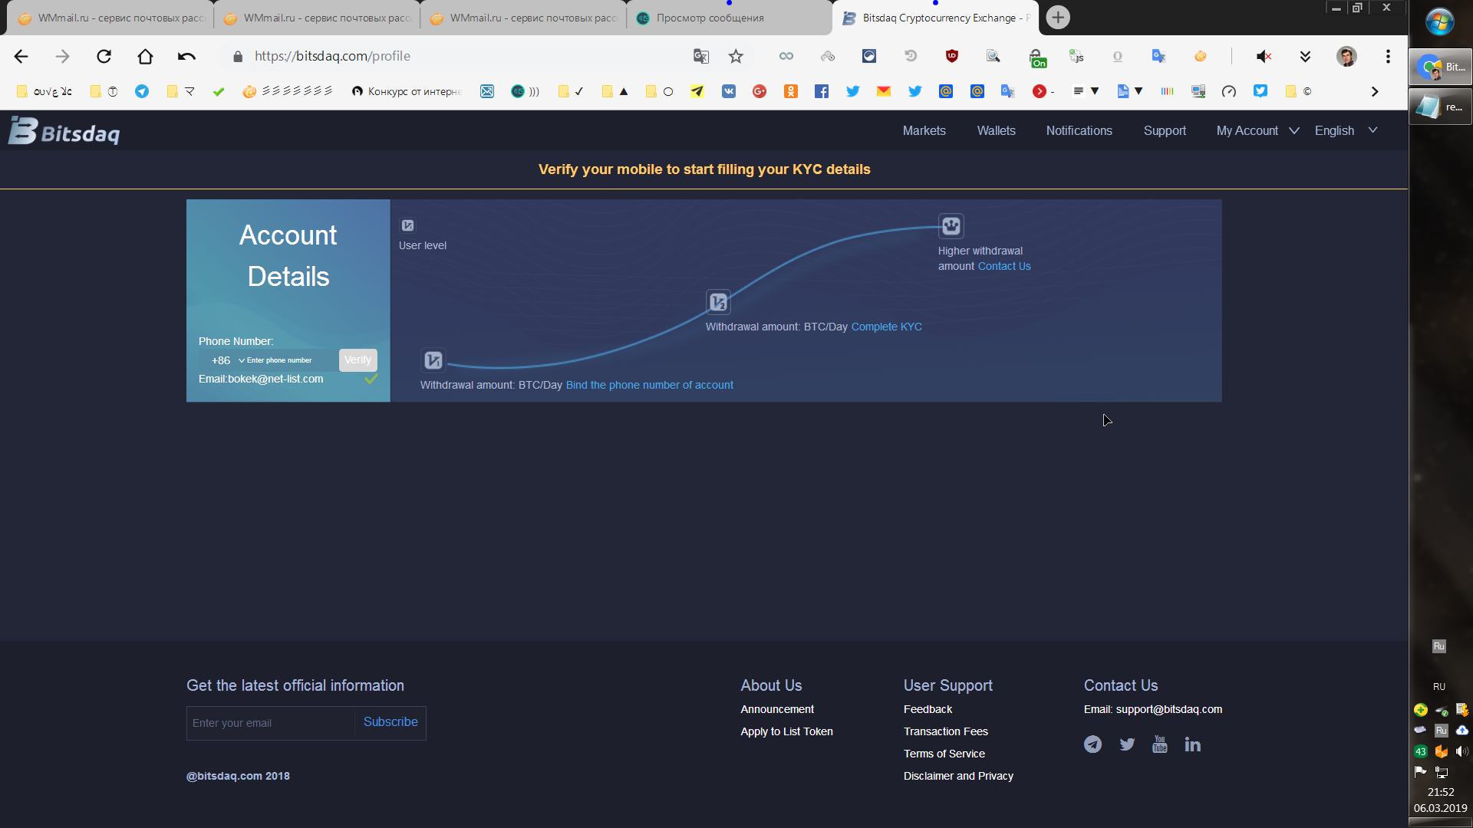1473x828 pixels.
Task: Open the Apply to List Token link
Action: point(786,731)
